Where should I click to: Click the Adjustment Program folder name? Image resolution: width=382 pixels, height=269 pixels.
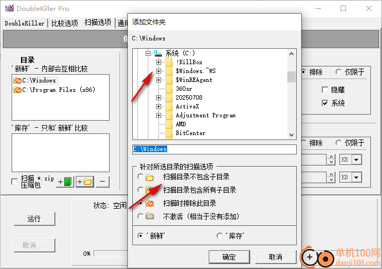(205, 115)
